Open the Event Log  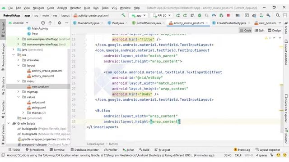242,150
